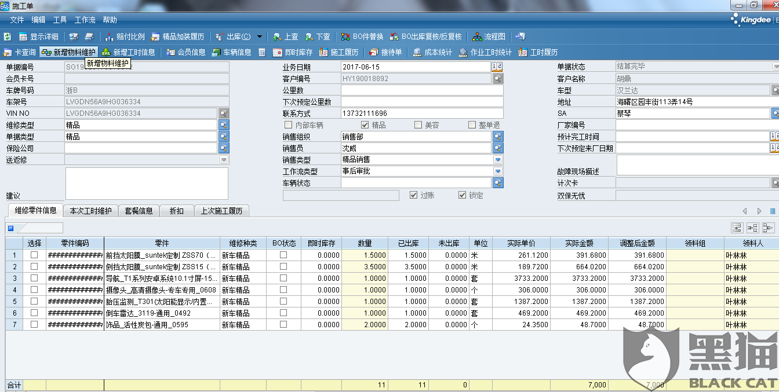The image size is (779, 392).
Task: Click the 出库(C) toolbar button
Action: point(233,36)
